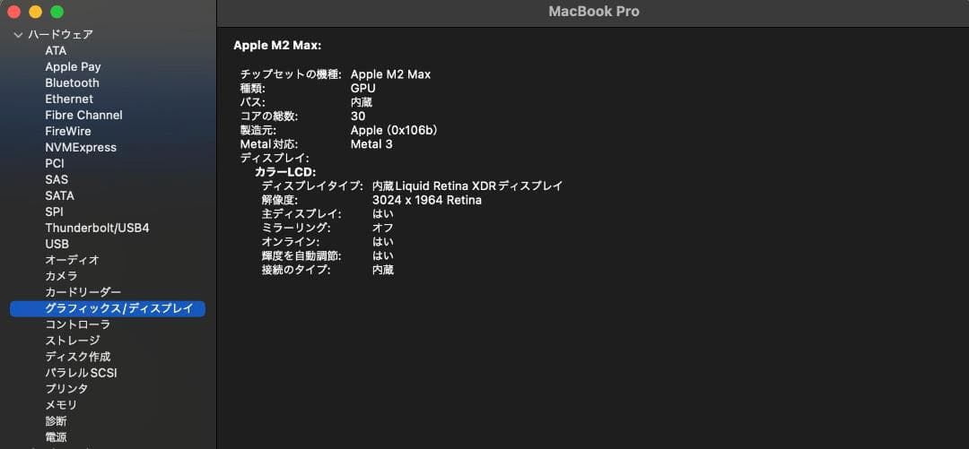Open the PCI entry
This screenshot has width=969, height=449.
tap(55, 164)
